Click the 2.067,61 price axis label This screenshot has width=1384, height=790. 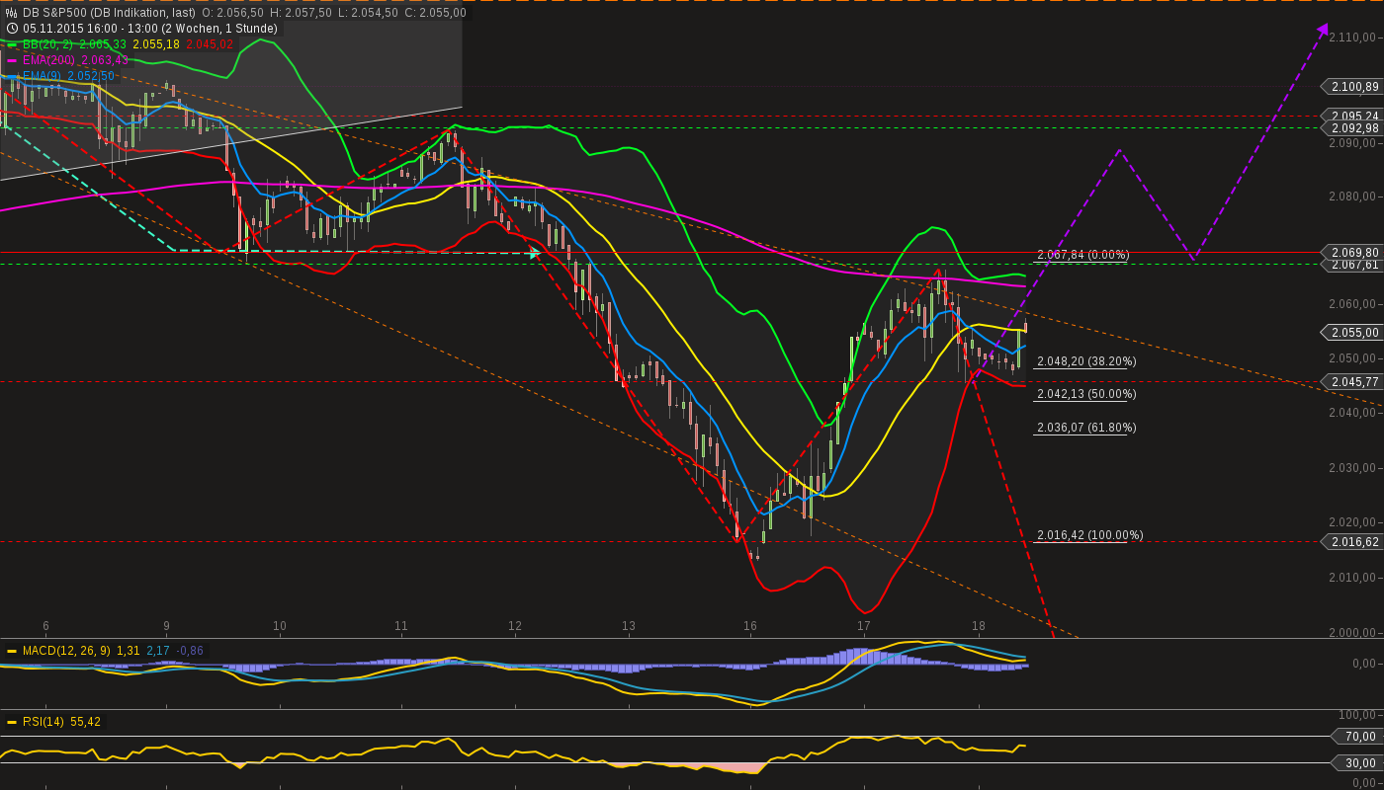click(1353, 265)
